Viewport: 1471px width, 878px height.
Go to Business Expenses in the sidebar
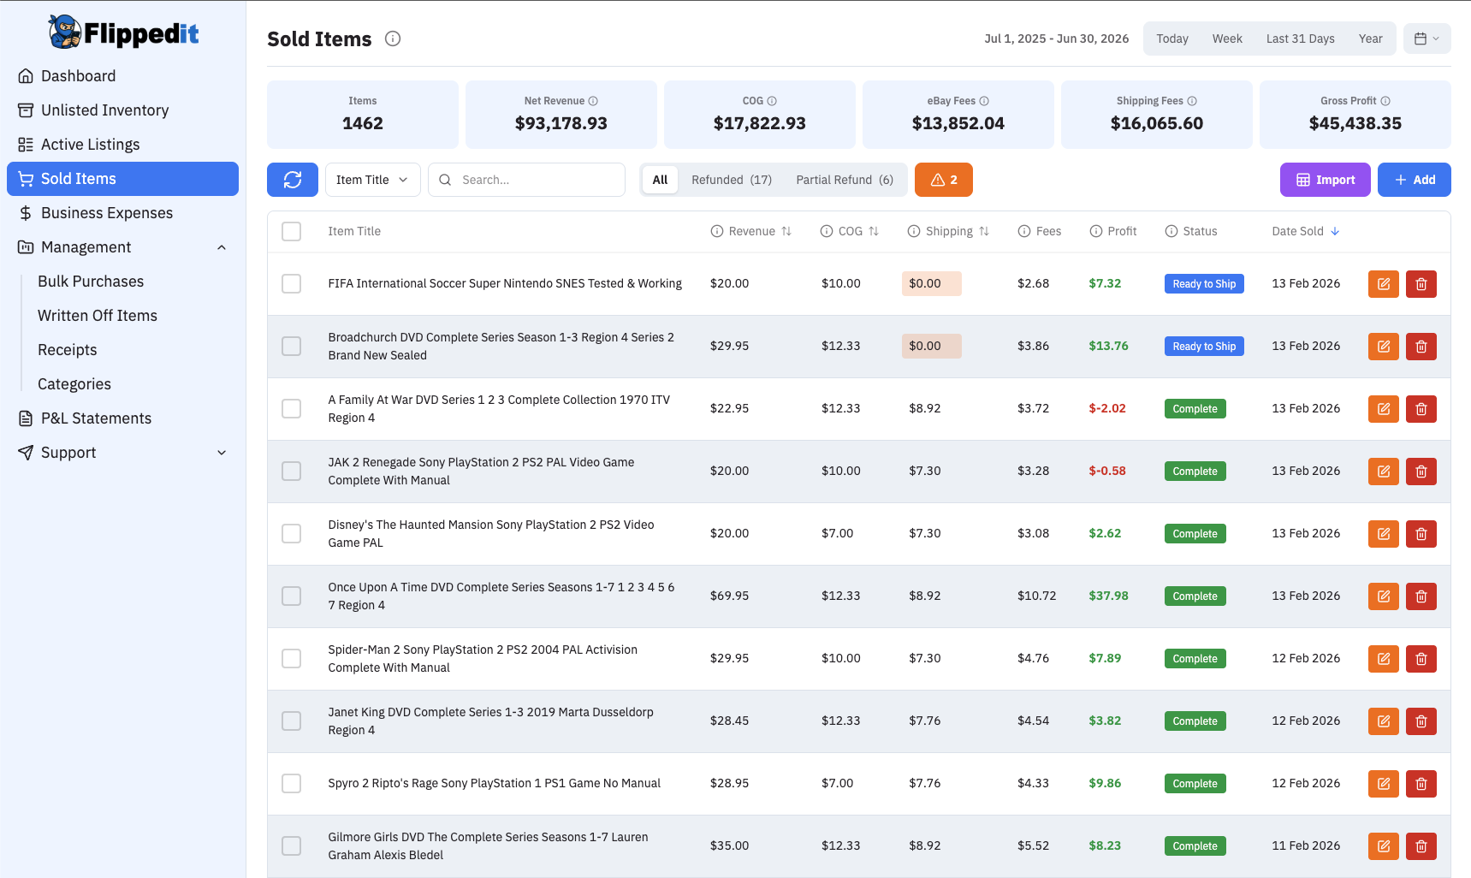tap(106, 212)
